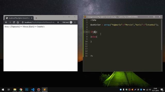
Task: Click the closing ?> tag on line 16
Action: click(92, 56)
